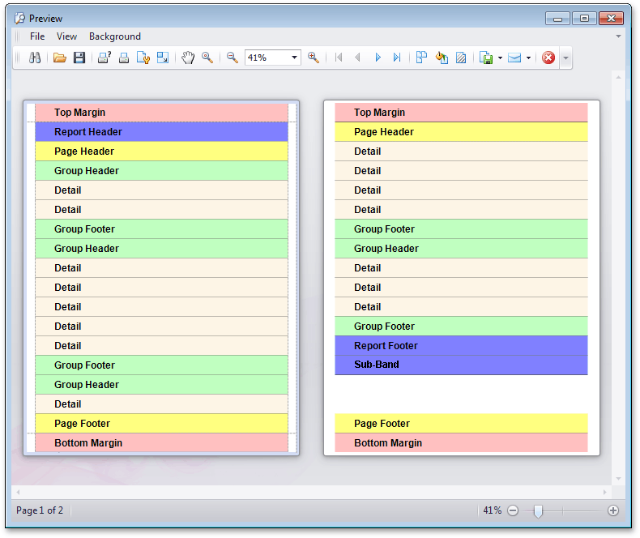Open the Background menu
Viewport: 640px width, 538px height.
pos(115,36)
